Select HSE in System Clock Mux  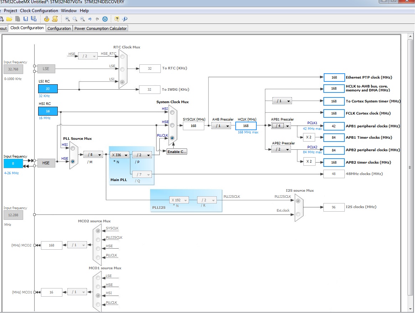point(172,125)
